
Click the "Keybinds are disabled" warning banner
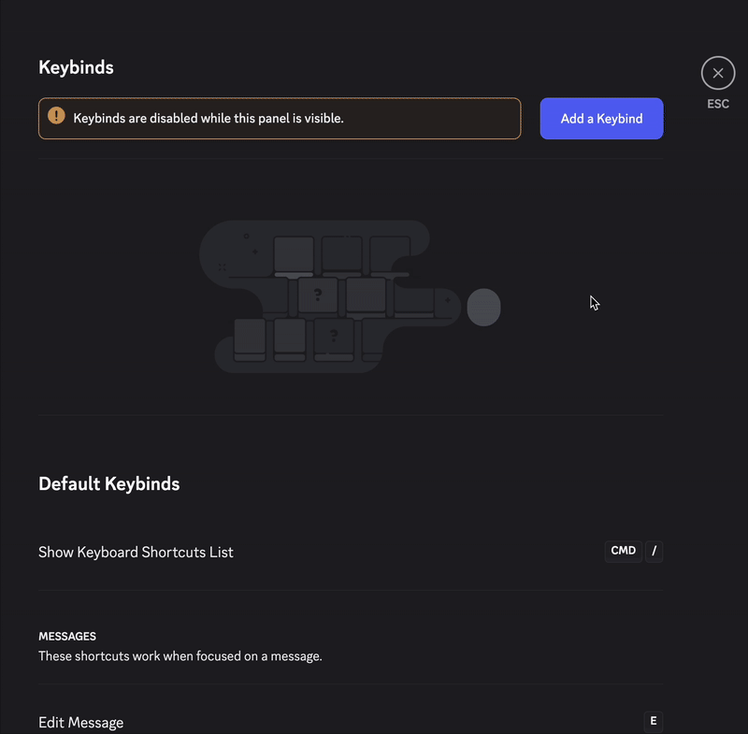(x=280, y=118)
